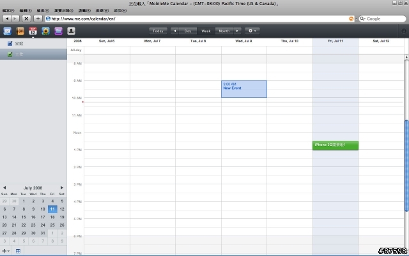The width and height of the screenshot is (409, 256).
Task: Go to next month in mini calendar
Action: coord(62,188)
